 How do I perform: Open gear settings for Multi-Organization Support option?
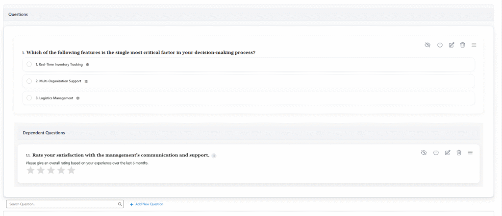(86, 81)
